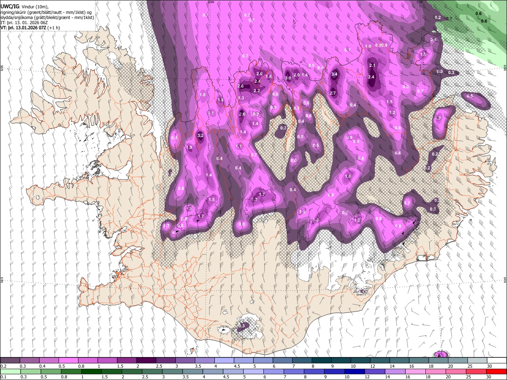
Task: Pick the 0.5 green swatch in the lower scale
Action: click(x=51, y=371)
